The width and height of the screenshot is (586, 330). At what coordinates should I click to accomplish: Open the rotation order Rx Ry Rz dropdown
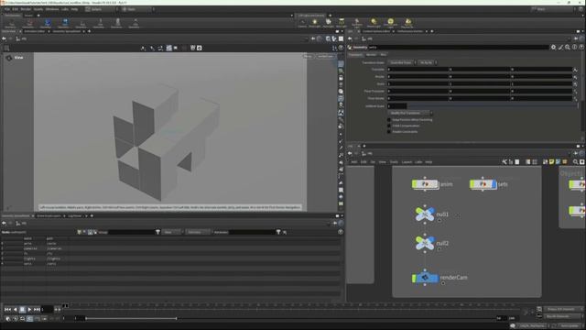[x=428, y=62]
